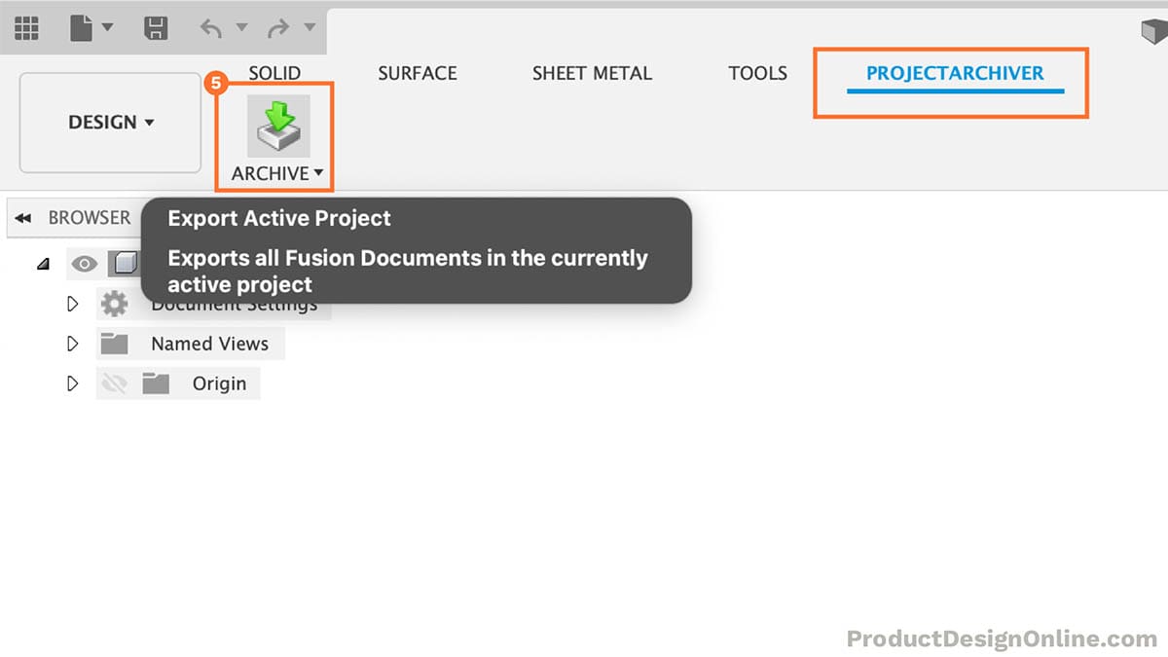Click the Document Settings gear icon
The width and height of the screenshot is (1168, 657).
(114, 305)
